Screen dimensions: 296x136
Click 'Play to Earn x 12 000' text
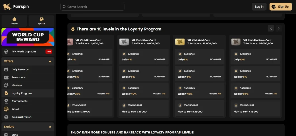point(134,112)
